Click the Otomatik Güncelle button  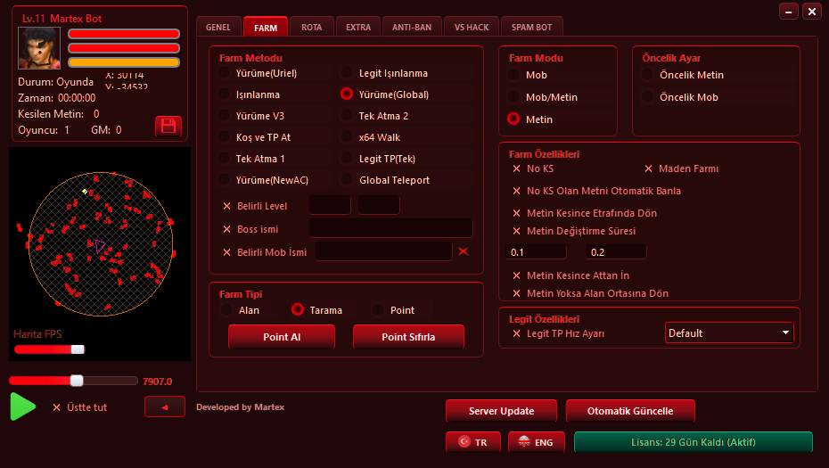tap(630, 411)
